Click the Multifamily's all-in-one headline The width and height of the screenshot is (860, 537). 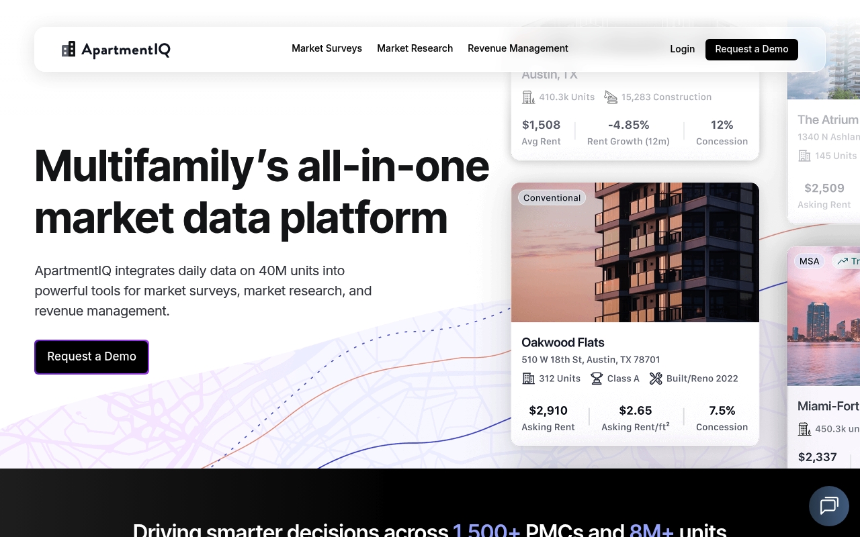(x=262, y=192)
